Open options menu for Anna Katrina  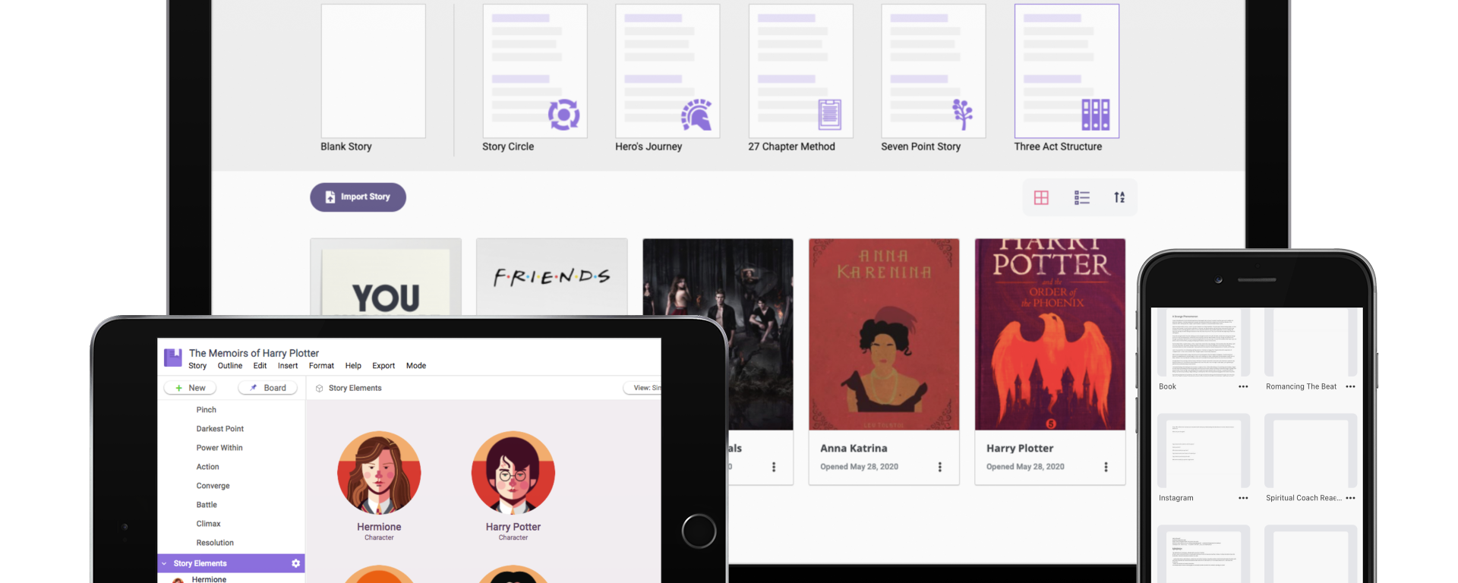(940, 467)
